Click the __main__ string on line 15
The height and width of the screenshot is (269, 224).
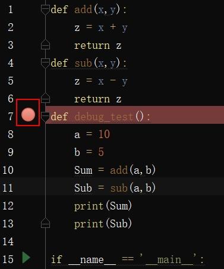tap(169, 259)
